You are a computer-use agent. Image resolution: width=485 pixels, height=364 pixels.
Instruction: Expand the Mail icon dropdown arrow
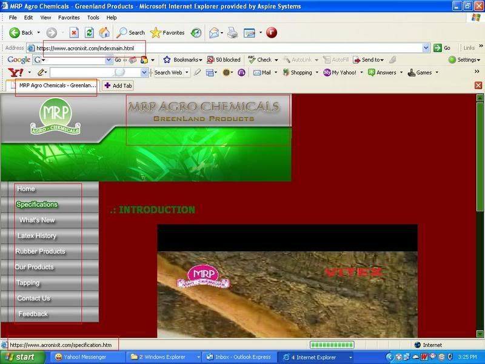tap(222, 33)
